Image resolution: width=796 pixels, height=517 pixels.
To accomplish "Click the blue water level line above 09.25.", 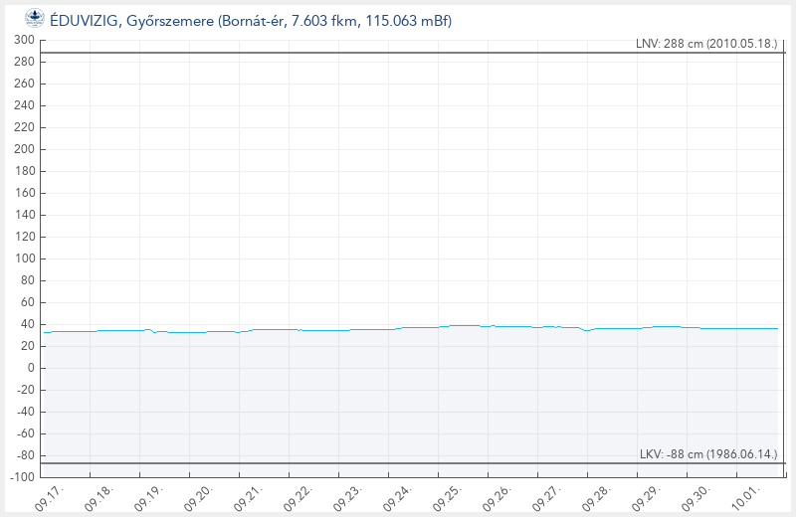I will click(463, 325).
